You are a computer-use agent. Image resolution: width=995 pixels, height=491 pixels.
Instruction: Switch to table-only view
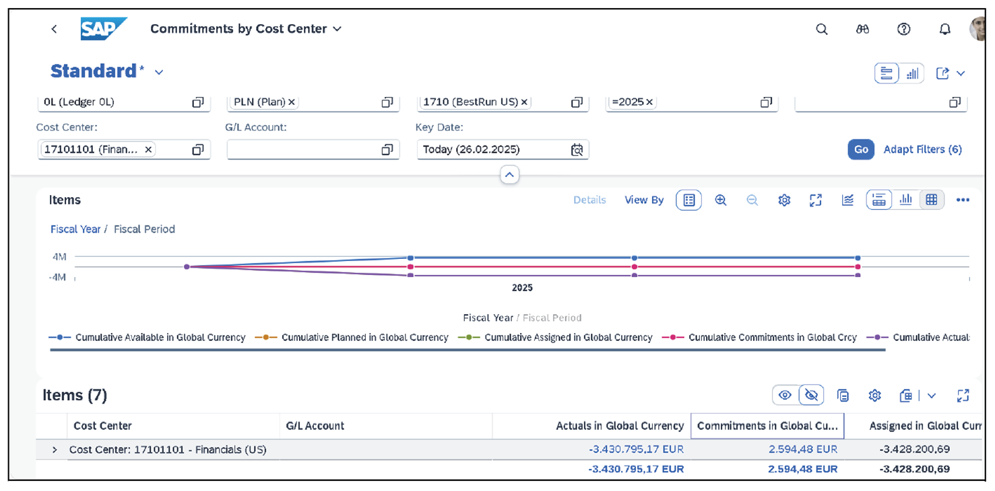[932, 200]
